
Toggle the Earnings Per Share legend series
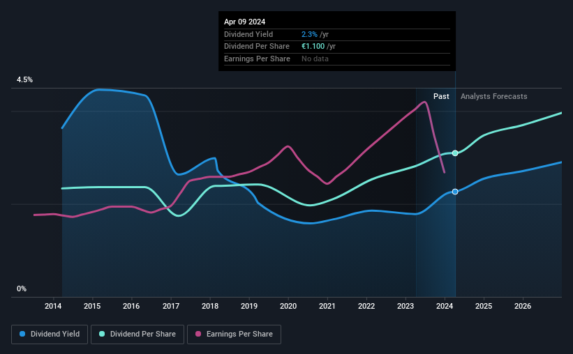pyautogui.click(x=234, y=334)
